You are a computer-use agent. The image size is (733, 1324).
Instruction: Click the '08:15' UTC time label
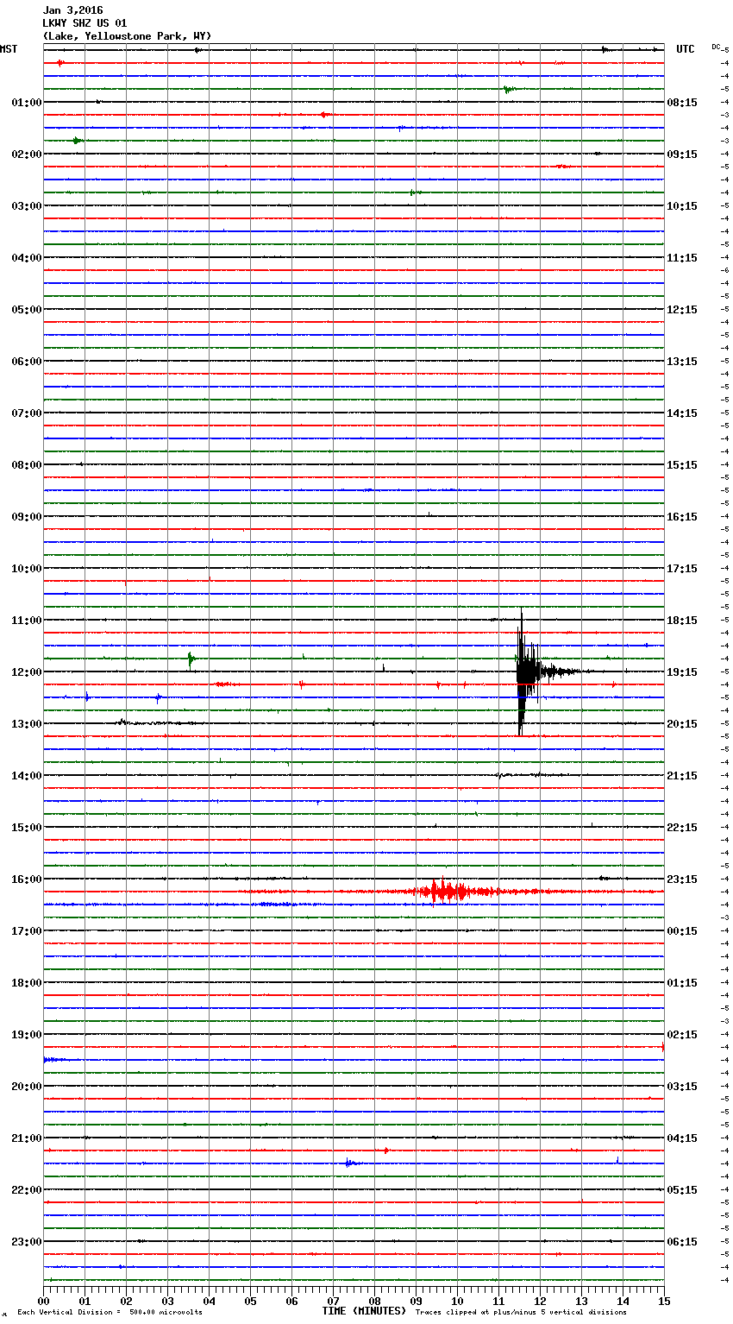[682, 103]
